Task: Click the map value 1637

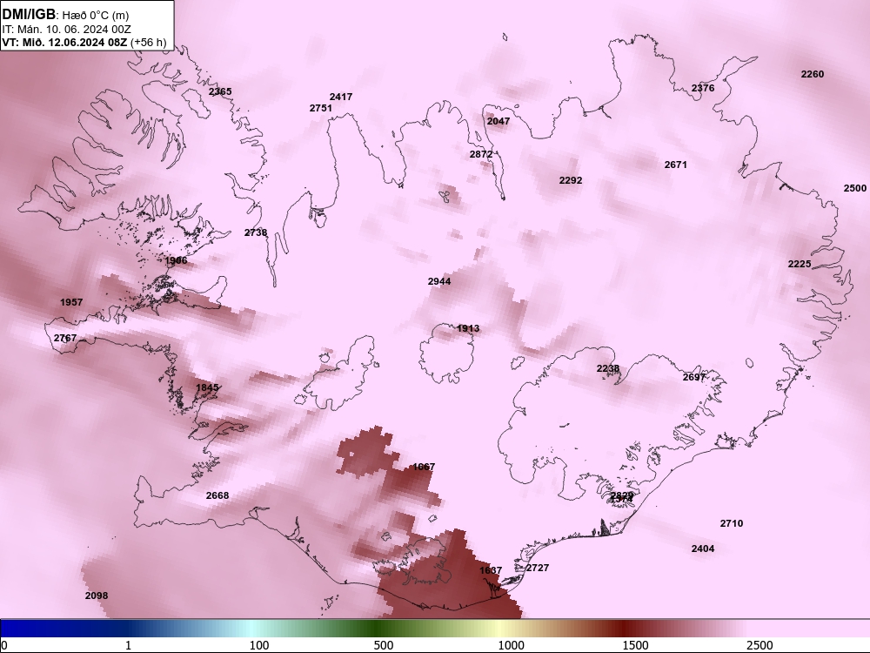Action: click(x=491, y=570)
